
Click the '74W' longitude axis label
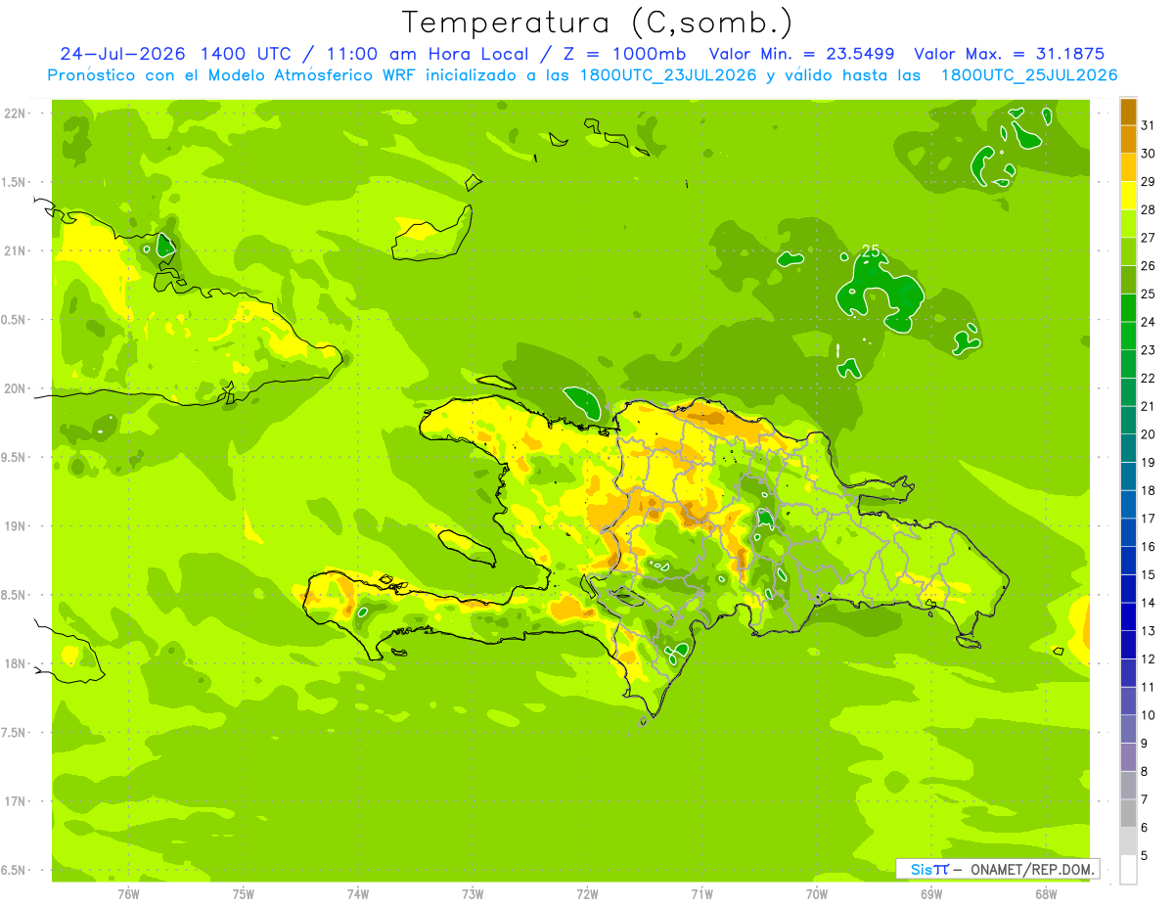click(x=358, y=894)
